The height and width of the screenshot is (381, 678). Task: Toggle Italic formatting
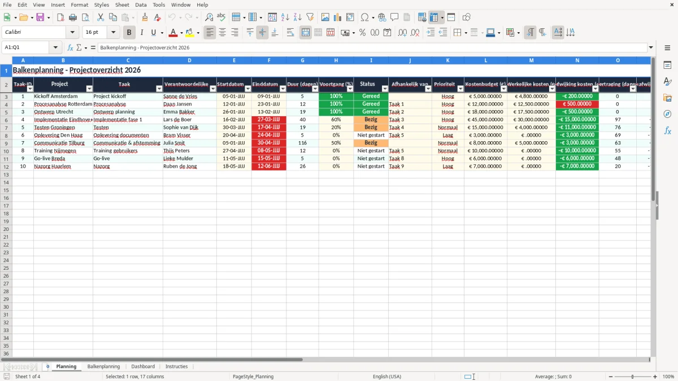142,33
